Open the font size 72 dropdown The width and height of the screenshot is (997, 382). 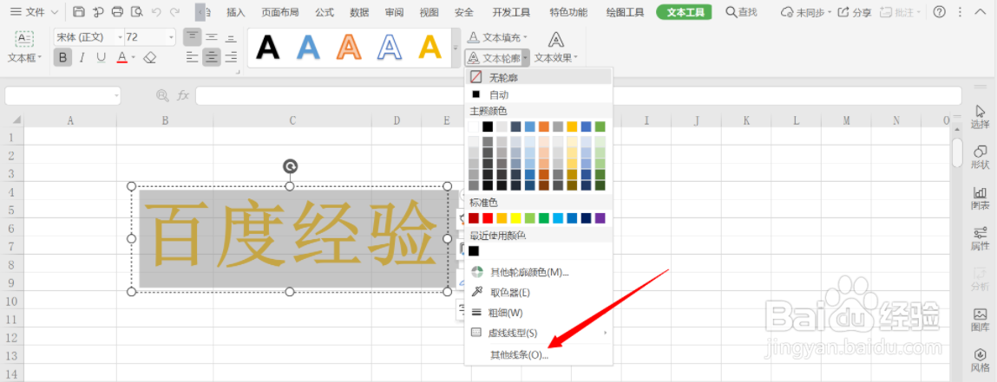coord(171,37)
